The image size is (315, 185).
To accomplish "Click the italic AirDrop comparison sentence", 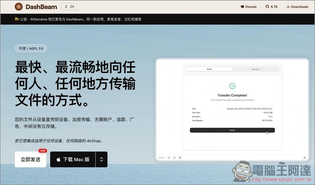I will pos(59,141).
